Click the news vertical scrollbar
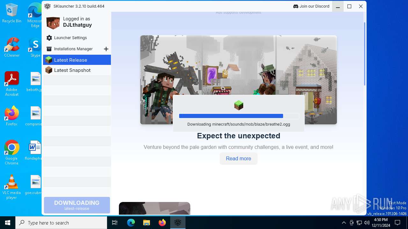The width and height of the screenshot is (408, 229). [x=365, y=54]
